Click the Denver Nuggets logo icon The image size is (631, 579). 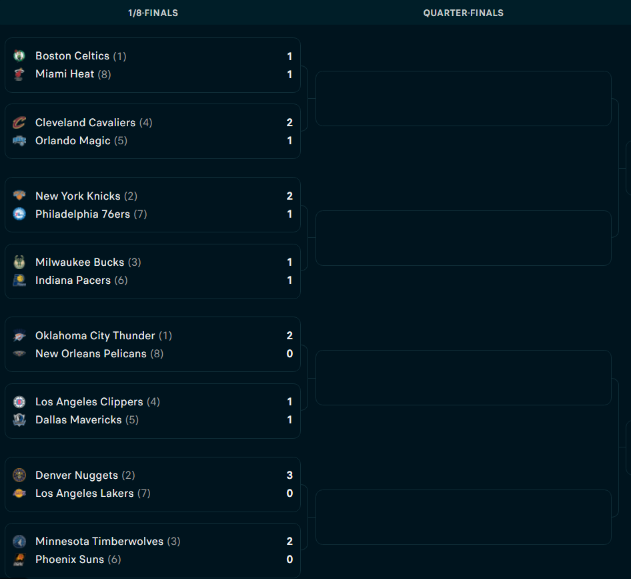(x=19, y=475)
